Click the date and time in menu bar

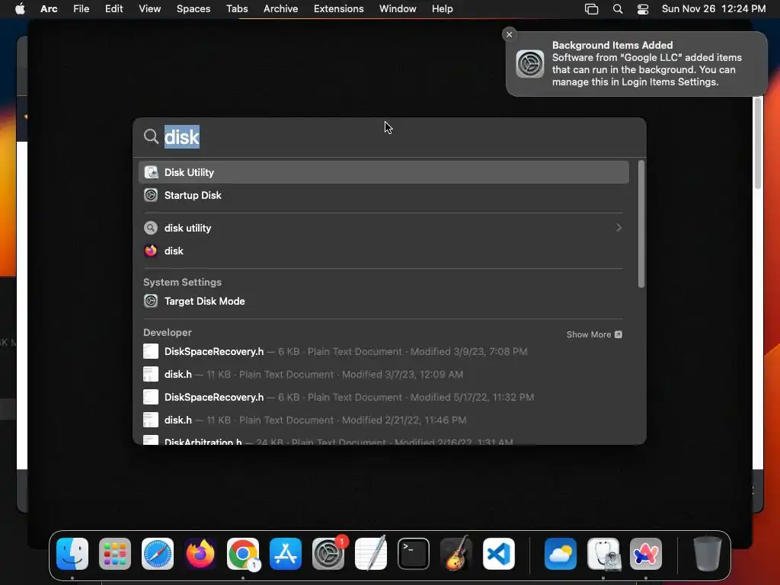[713, 9]
